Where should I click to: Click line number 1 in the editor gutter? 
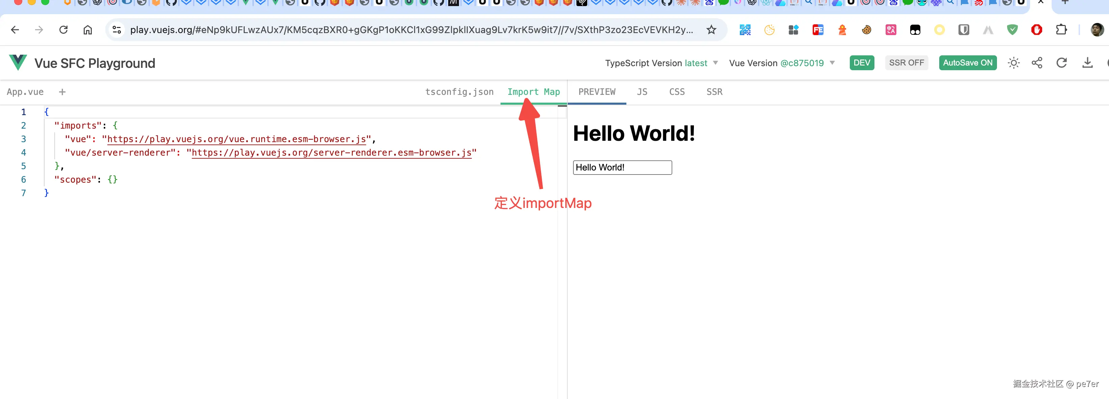click(24, 112)
